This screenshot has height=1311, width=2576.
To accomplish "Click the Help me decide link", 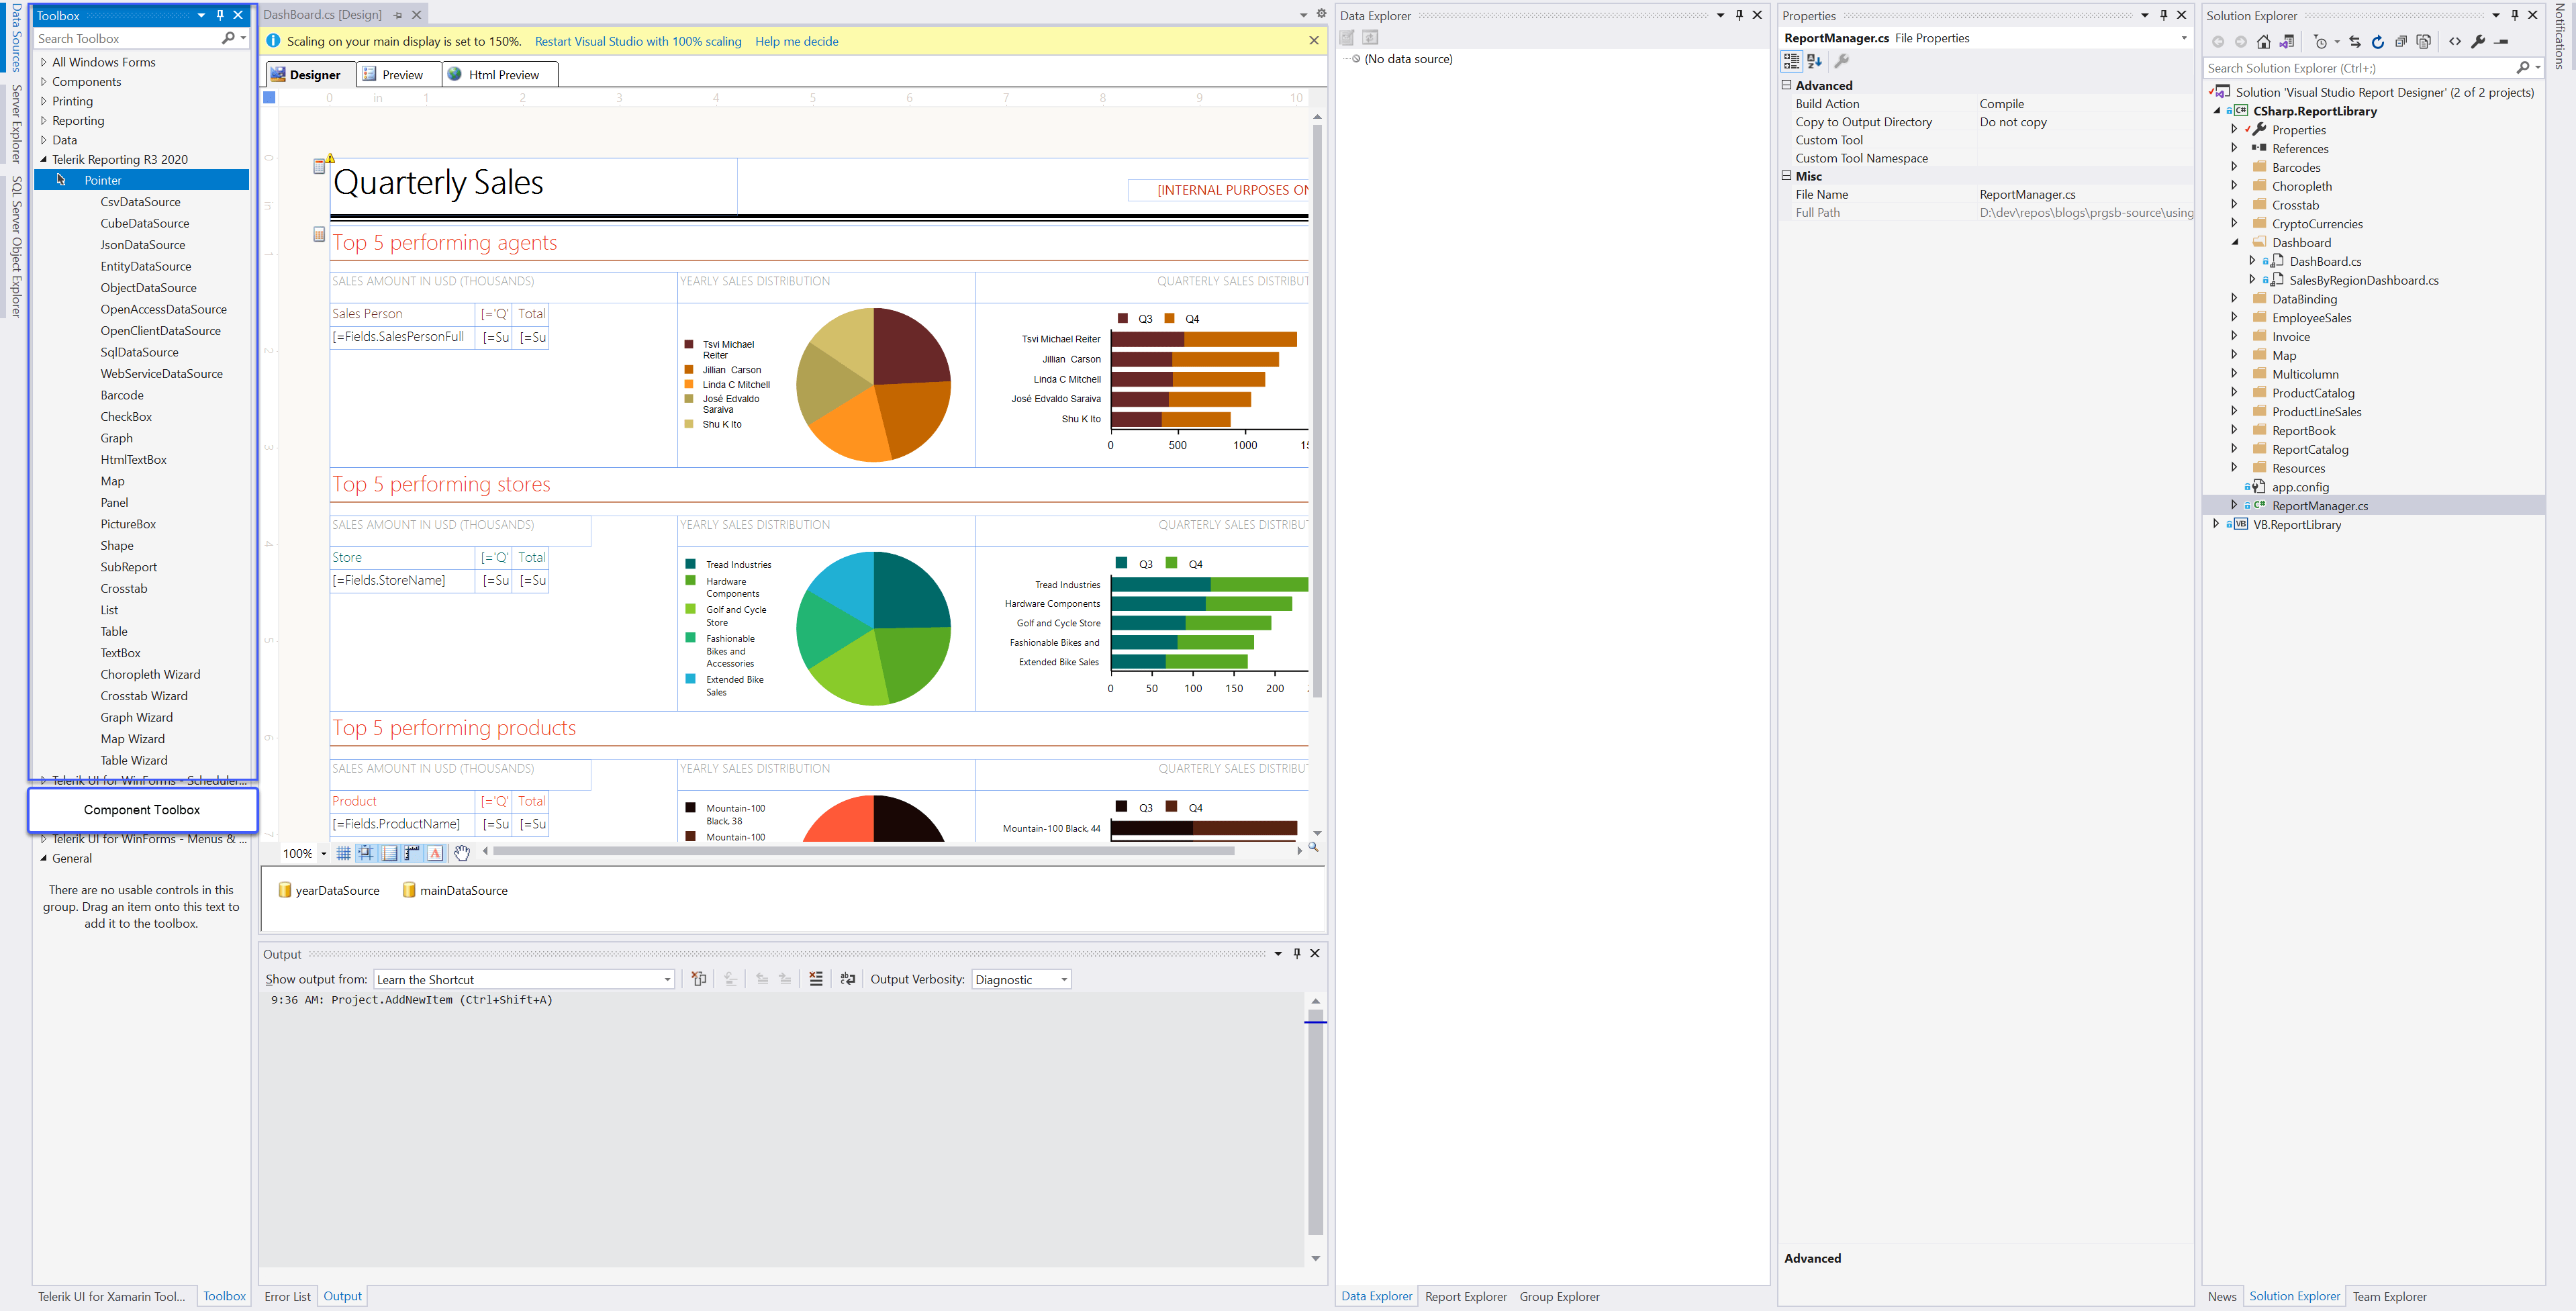I will (796, 41).
